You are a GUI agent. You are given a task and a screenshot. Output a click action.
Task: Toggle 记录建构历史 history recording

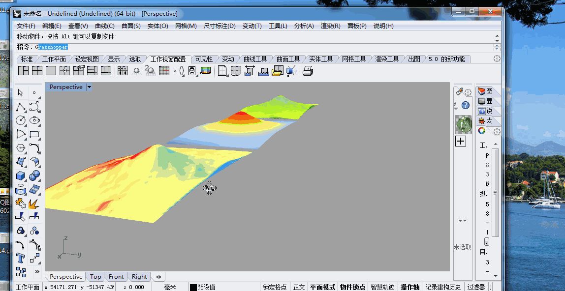pyautogui.click(x=443, y=287)
